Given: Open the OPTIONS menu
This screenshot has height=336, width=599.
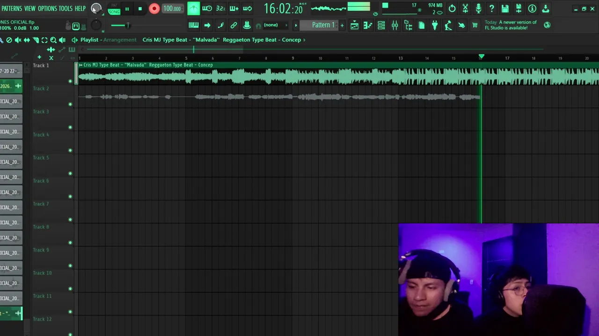Looking at the screenshot, I should pos(47,8).
